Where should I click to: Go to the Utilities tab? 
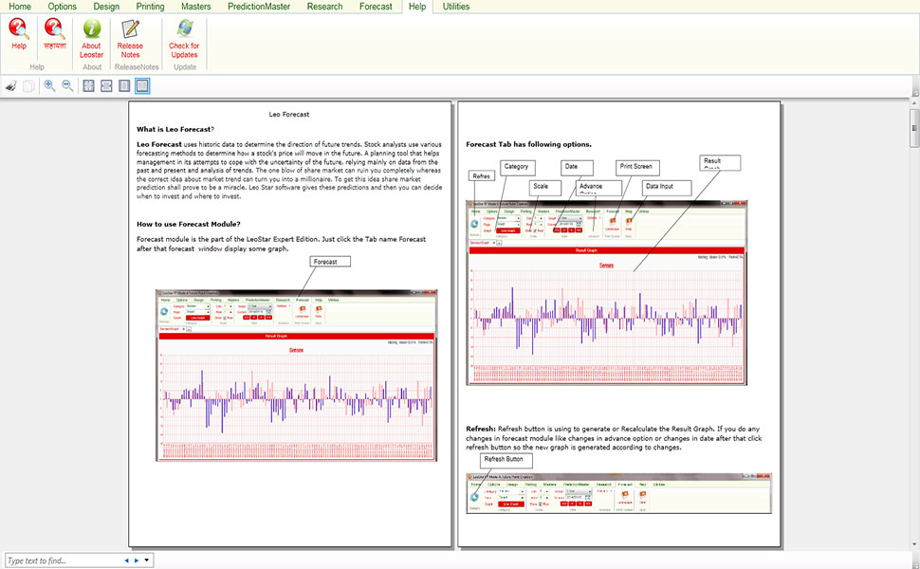pyautogui.click(x=456, y=7)
